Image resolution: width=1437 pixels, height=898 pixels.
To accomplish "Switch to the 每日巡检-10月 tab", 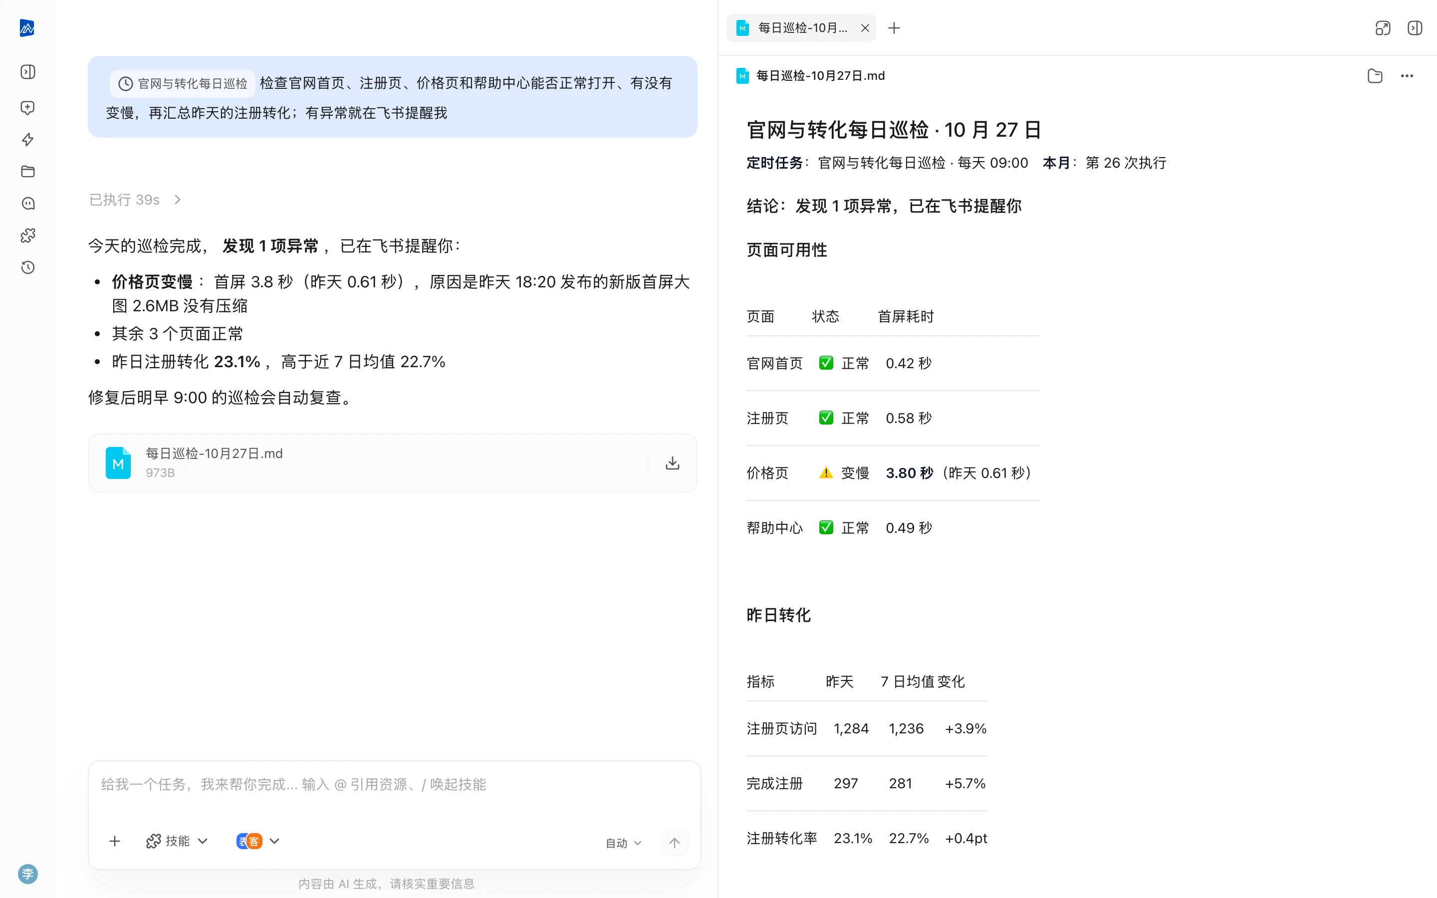I will click(801, 28).
